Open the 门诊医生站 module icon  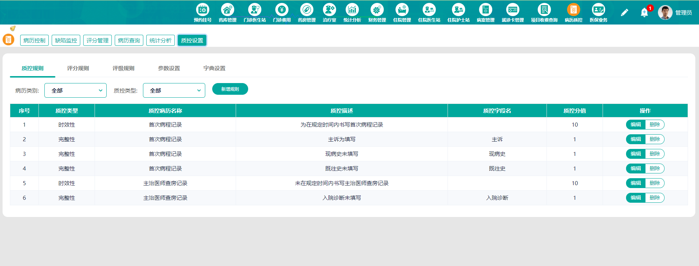pos(255,10)
